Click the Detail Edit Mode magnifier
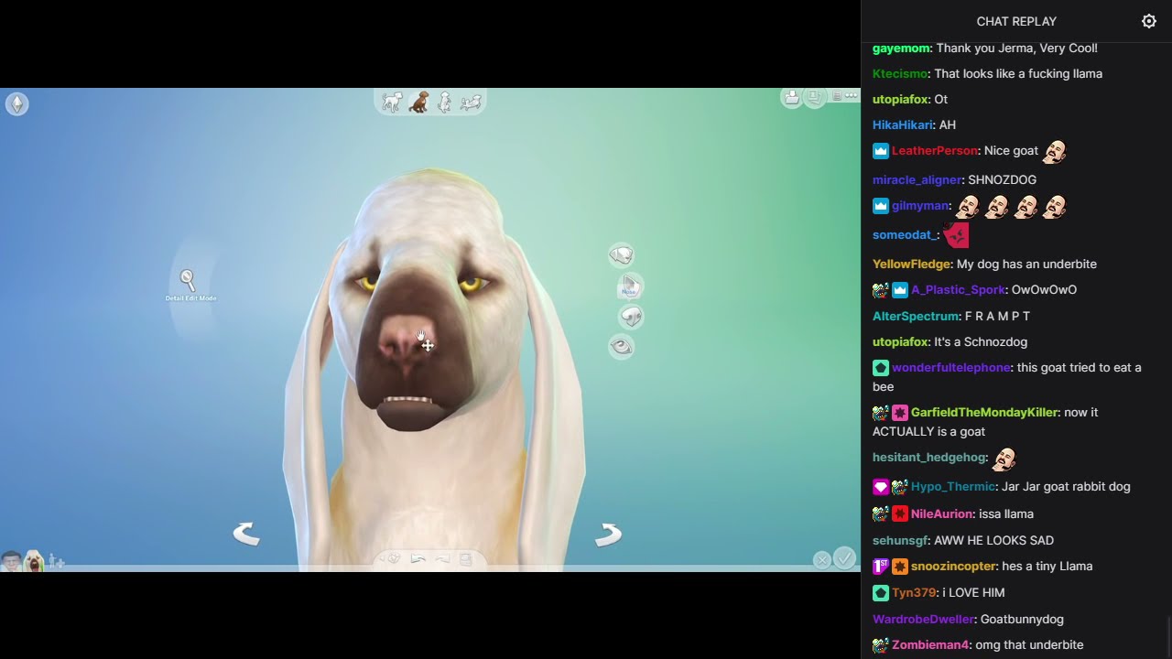Image resolution: width=1172 pixels, height=659 pixels. pyautogui.click(x=188, y=280)
